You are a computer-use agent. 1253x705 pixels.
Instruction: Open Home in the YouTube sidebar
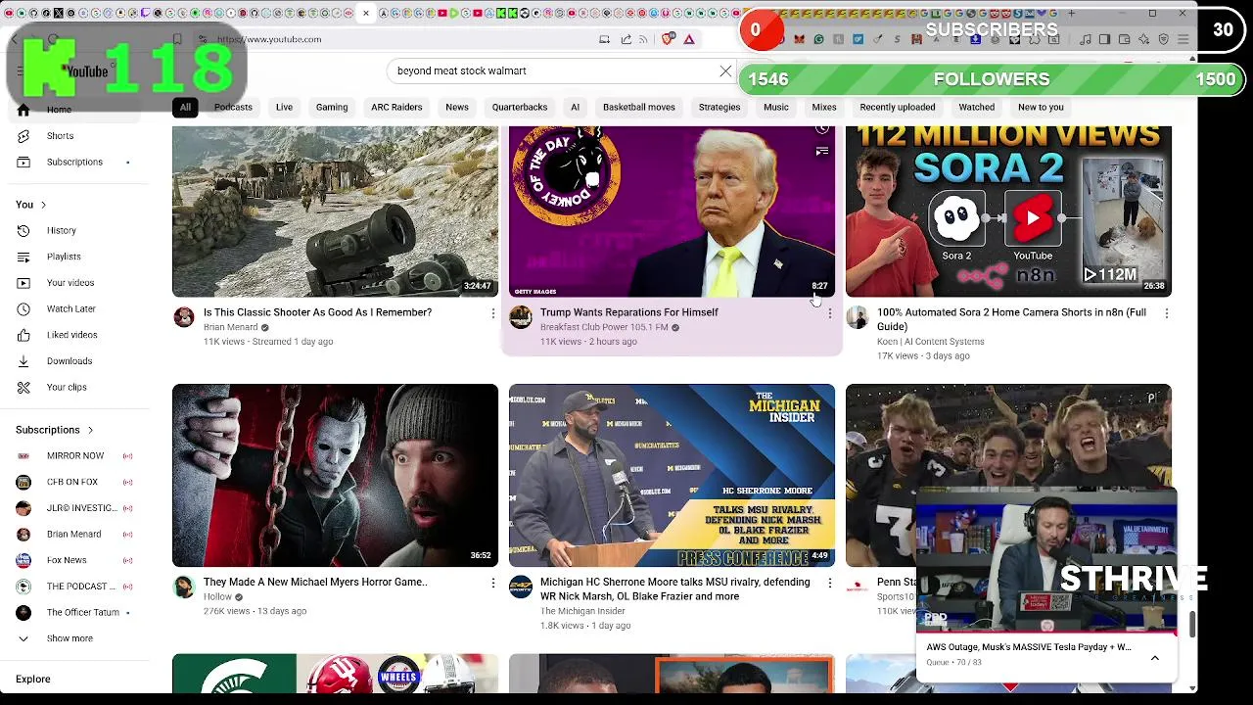(x=59, y=110)
